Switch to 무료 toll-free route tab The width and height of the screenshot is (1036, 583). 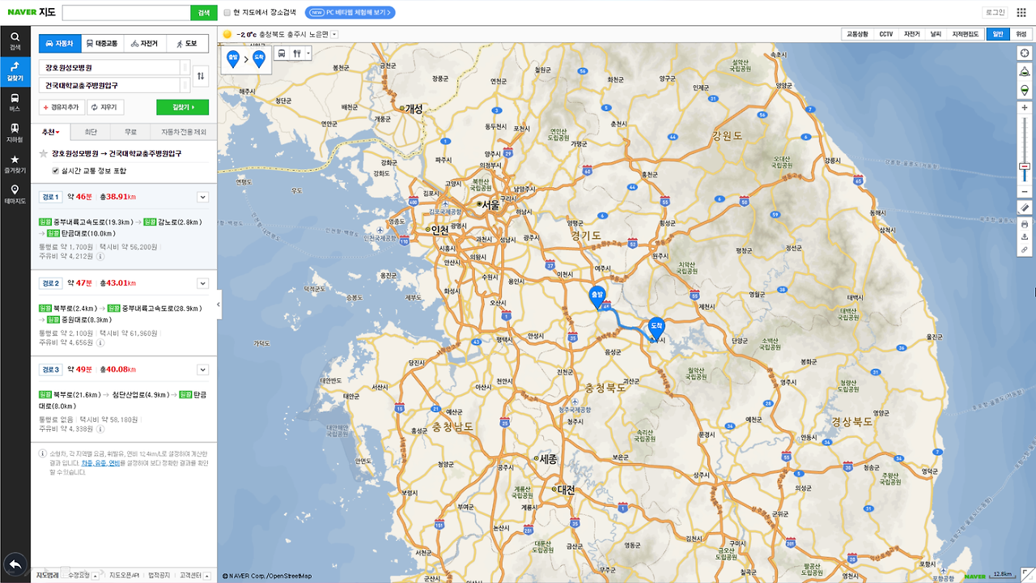pos(130,132)
